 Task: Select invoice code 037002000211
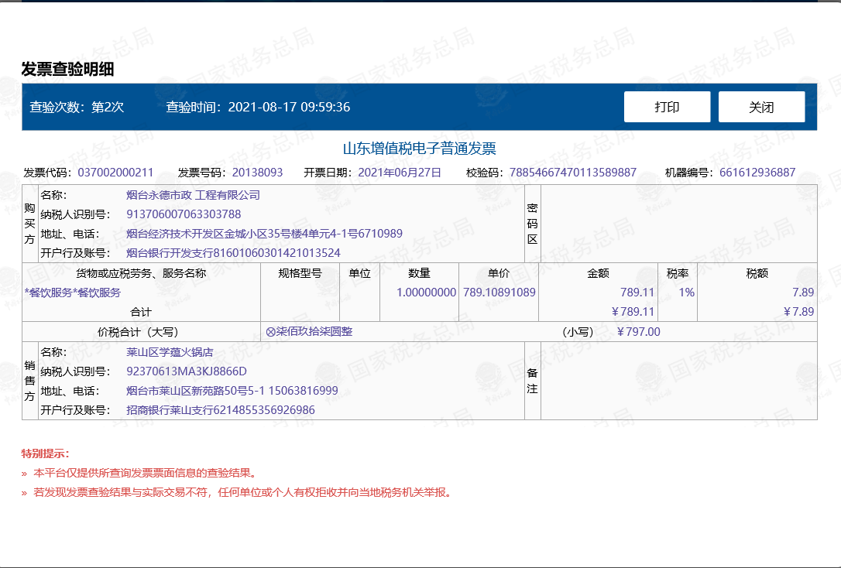click(115, 173)
